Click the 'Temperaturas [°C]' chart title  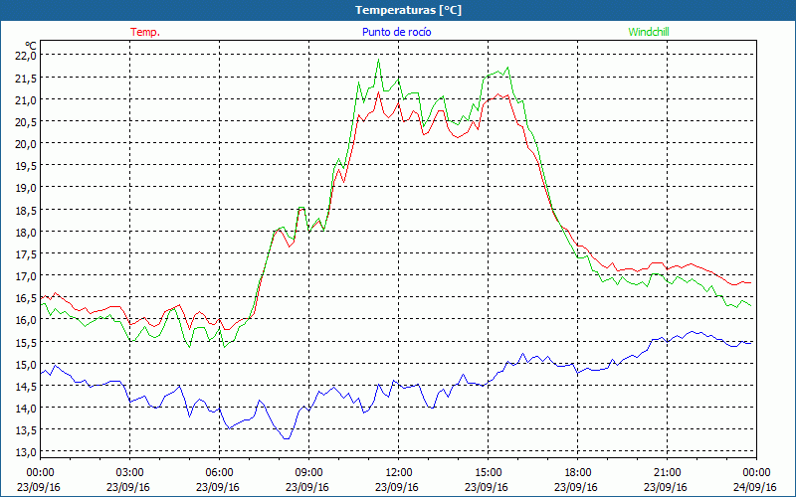coord(408,10)
